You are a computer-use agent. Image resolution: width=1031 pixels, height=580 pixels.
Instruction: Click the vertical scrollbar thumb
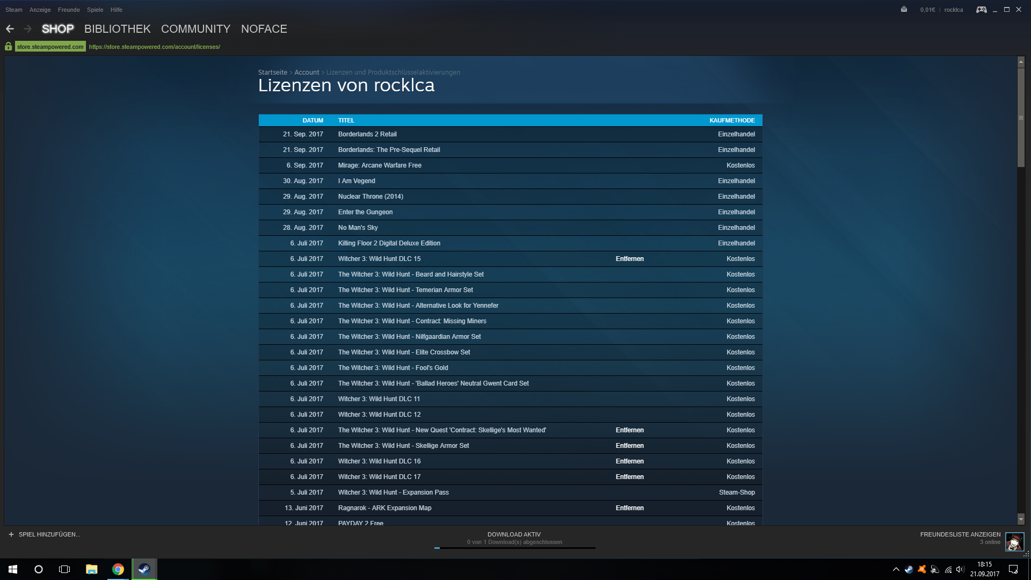[1021, 118]
